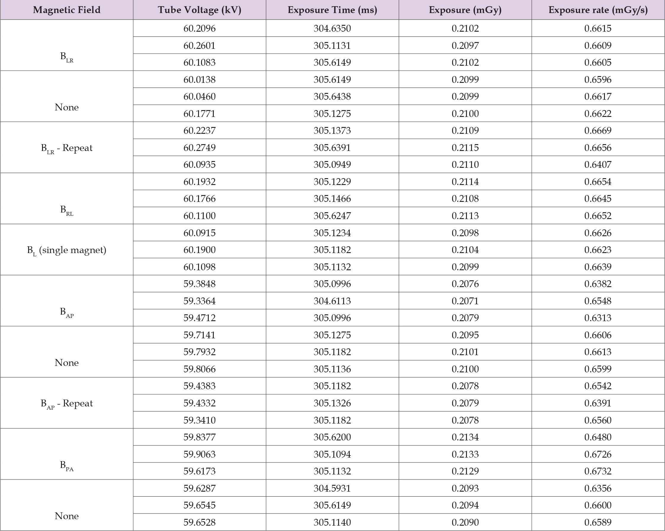Click the tube voltage value 59.3848

pos(199,284)
